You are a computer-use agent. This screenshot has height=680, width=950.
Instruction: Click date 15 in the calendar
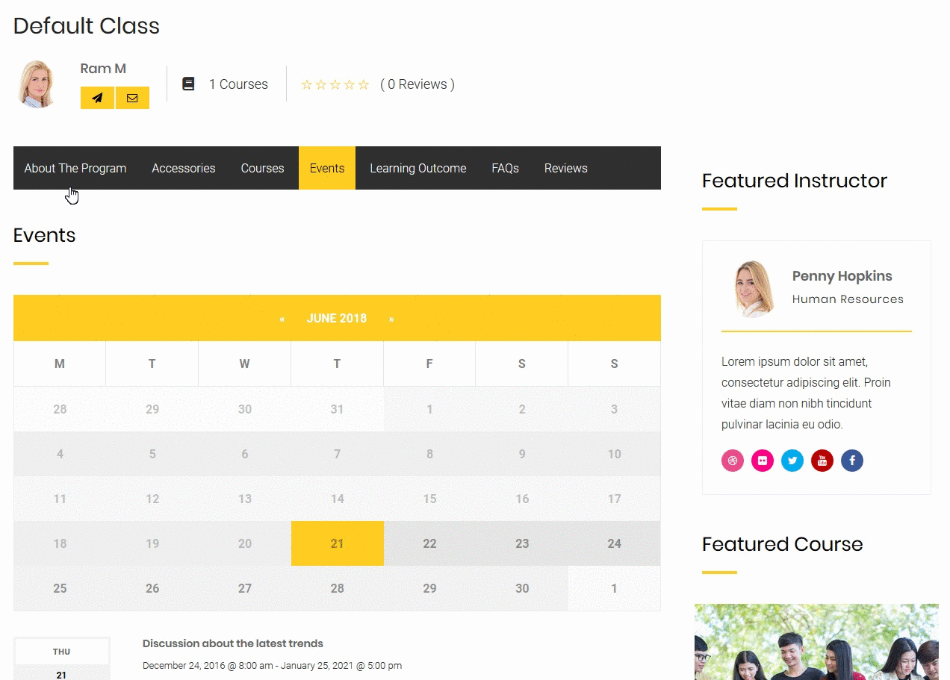[x=429, y=499]
